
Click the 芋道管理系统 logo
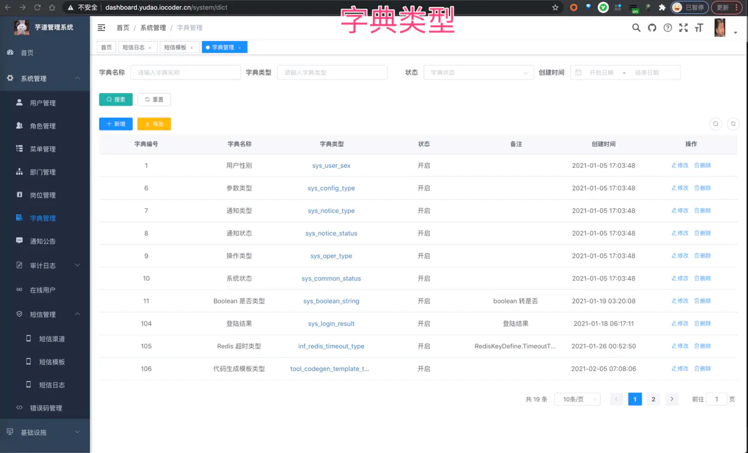45,27
